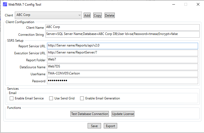Export the configuration

click(x=110, y=126)
